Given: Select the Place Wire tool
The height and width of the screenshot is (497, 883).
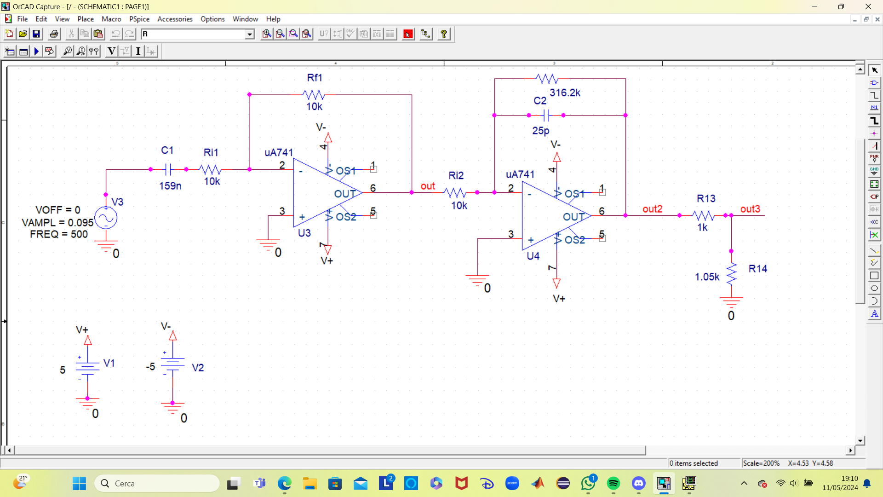Looking at the screenshot, I should point(874,95).
